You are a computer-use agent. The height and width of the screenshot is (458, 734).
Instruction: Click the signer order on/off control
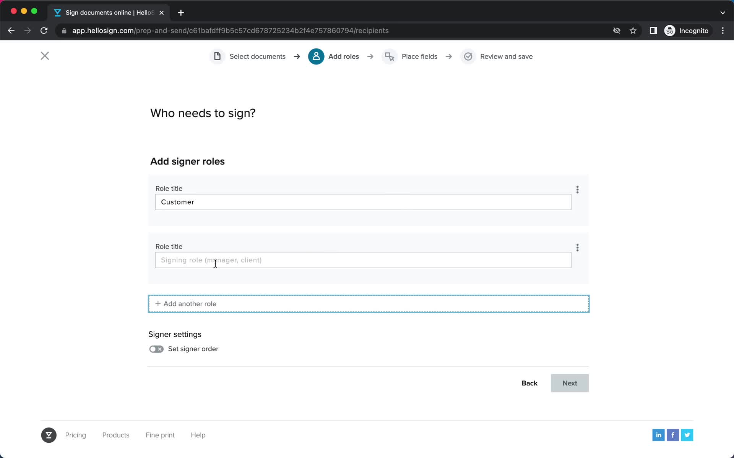(156, 349)
